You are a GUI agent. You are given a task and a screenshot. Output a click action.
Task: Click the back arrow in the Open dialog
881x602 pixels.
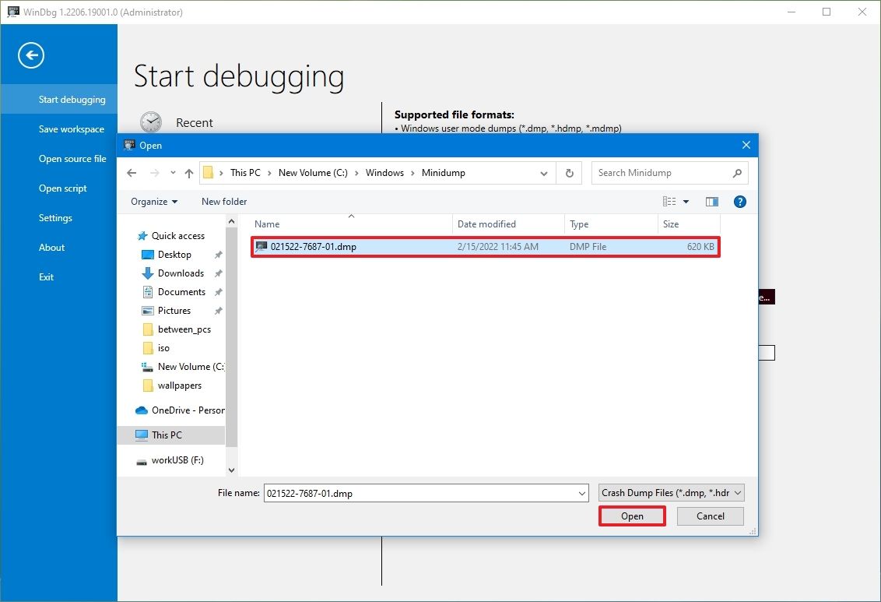pos(132,172)
